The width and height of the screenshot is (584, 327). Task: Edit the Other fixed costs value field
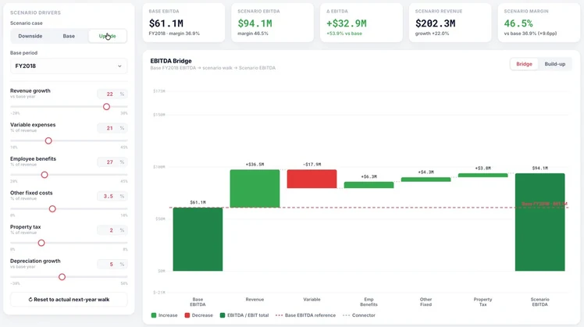click(x=112, y=196)
